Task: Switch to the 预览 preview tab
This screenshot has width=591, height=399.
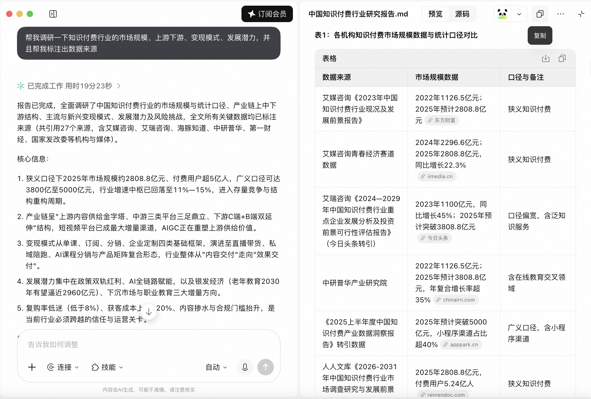Action: coord(435,14)
